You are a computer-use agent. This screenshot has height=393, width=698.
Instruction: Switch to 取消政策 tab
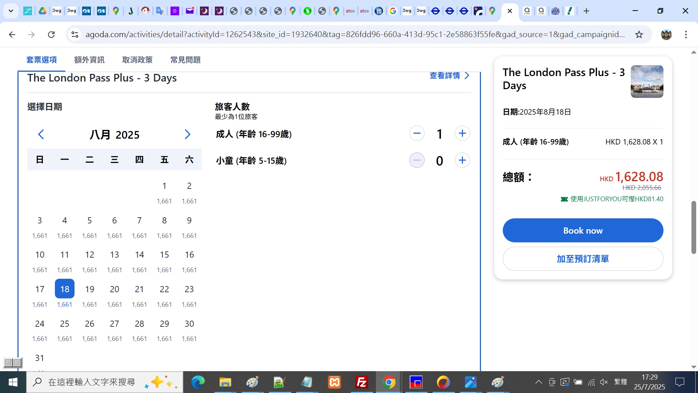pyautogui.click(x=137, y=60)
